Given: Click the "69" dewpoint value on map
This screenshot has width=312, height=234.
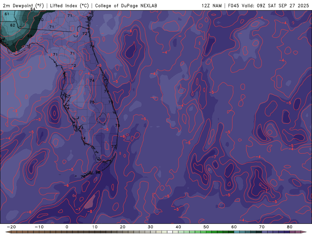Looking at the screenshot, I should click(30, 36).
